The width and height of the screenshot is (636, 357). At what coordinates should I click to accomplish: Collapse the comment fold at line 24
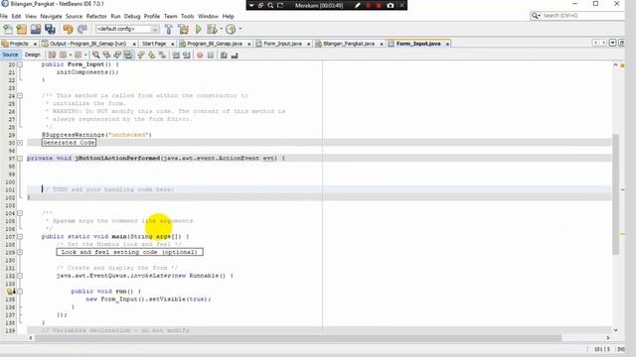tap(20, 96)
